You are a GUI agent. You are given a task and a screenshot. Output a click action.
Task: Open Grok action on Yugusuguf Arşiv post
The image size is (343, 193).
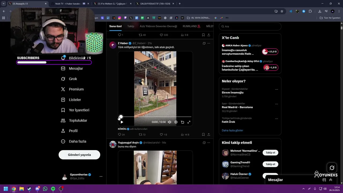204,143
